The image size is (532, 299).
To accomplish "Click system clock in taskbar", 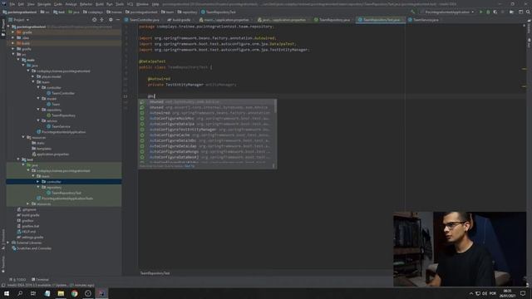I will [x=508, y=293].
